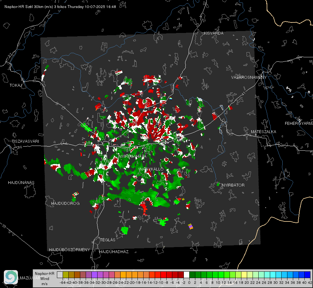Click the MÁTÉSZALKA town label

[263, 132]
